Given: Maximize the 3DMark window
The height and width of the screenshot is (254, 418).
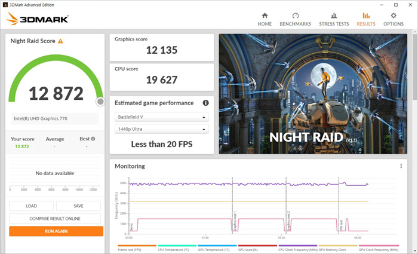Looking at the screenshot, I should tap(396, 5).
